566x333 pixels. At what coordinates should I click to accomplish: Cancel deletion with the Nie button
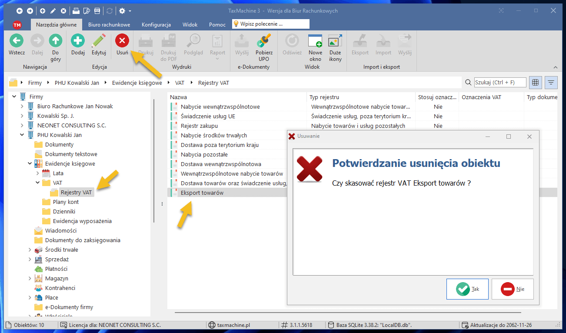pos(513,289)
